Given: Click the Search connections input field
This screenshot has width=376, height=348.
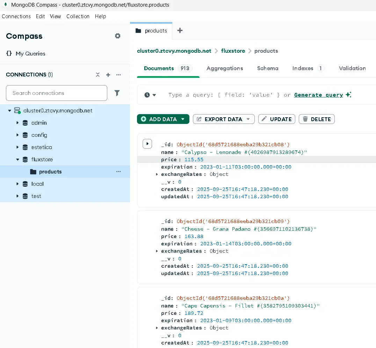Looking at the screenshot, I should click(x=57, y=93).
